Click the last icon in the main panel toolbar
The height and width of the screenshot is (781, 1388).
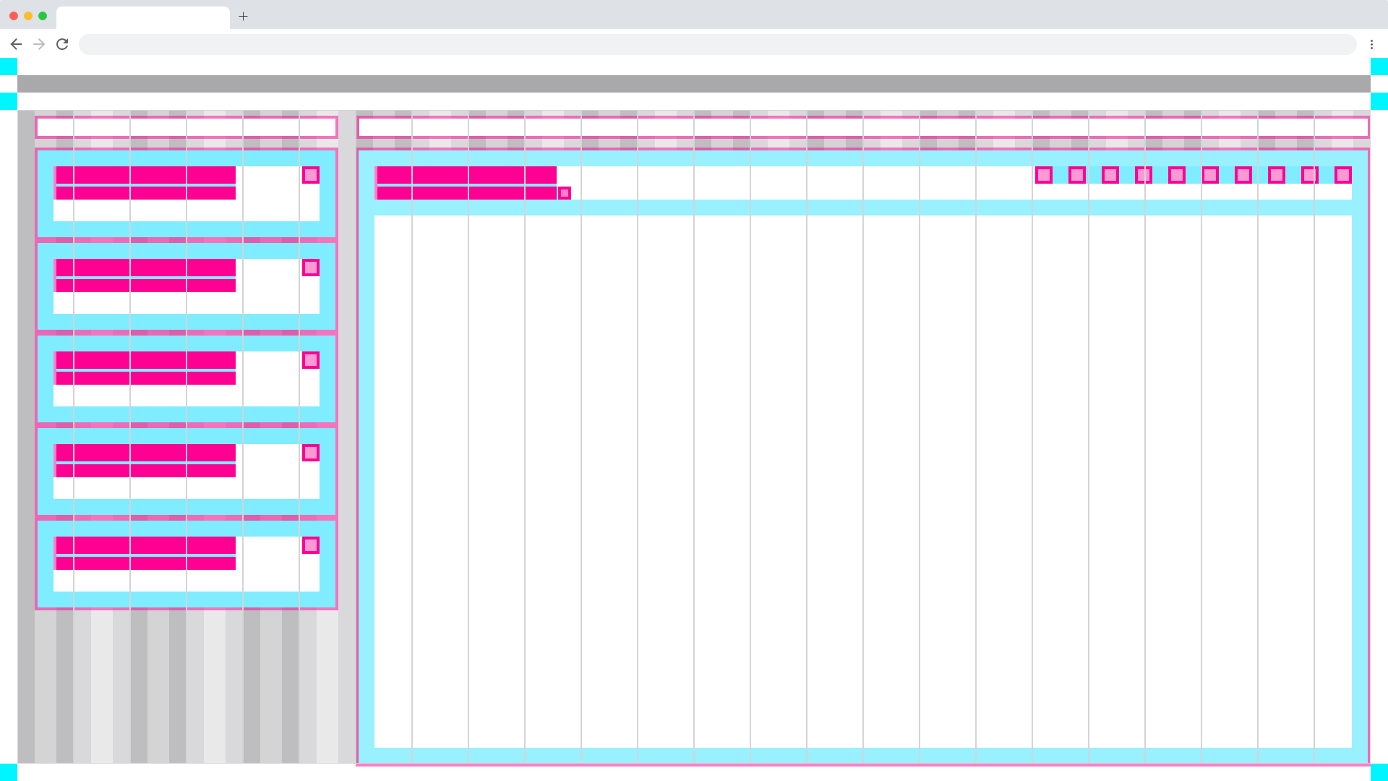click(x=1342, y=175)
